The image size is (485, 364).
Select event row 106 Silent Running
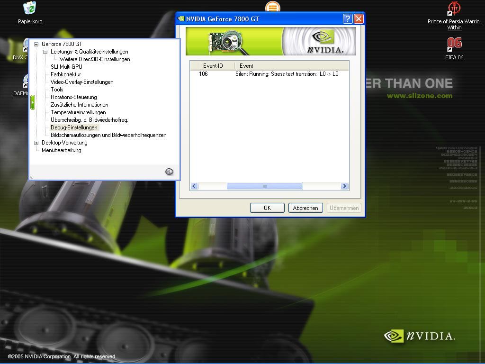[x=269, y=74]
